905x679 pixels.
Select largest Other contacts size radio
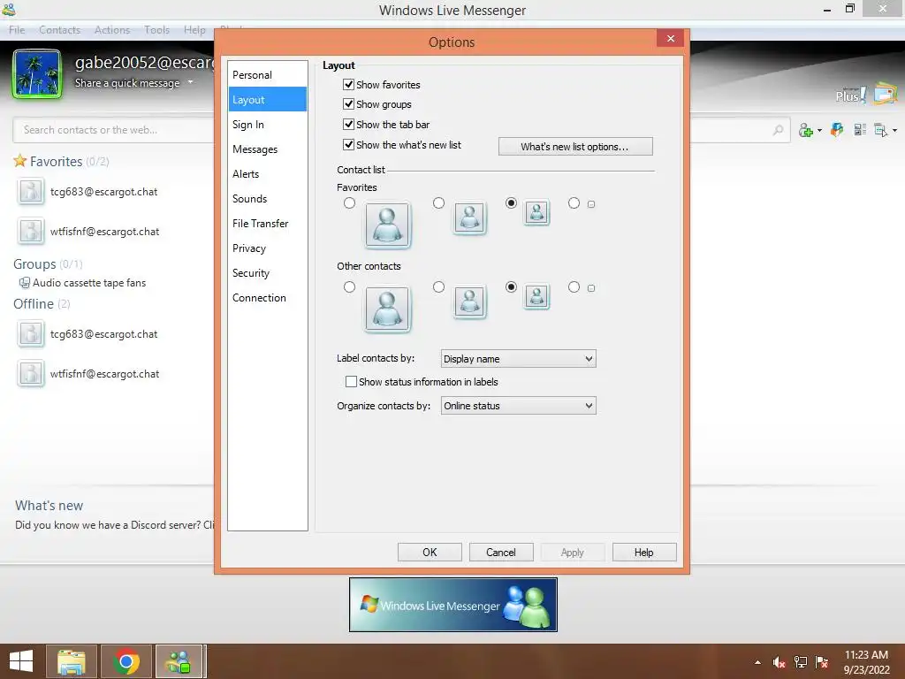(349, 287)
